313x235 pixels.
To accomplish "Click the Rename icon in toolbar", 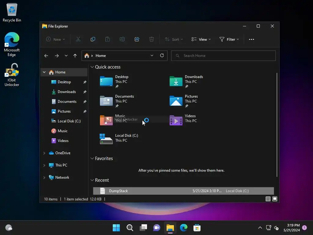I will pyautogui.click(x=122, y=39).
